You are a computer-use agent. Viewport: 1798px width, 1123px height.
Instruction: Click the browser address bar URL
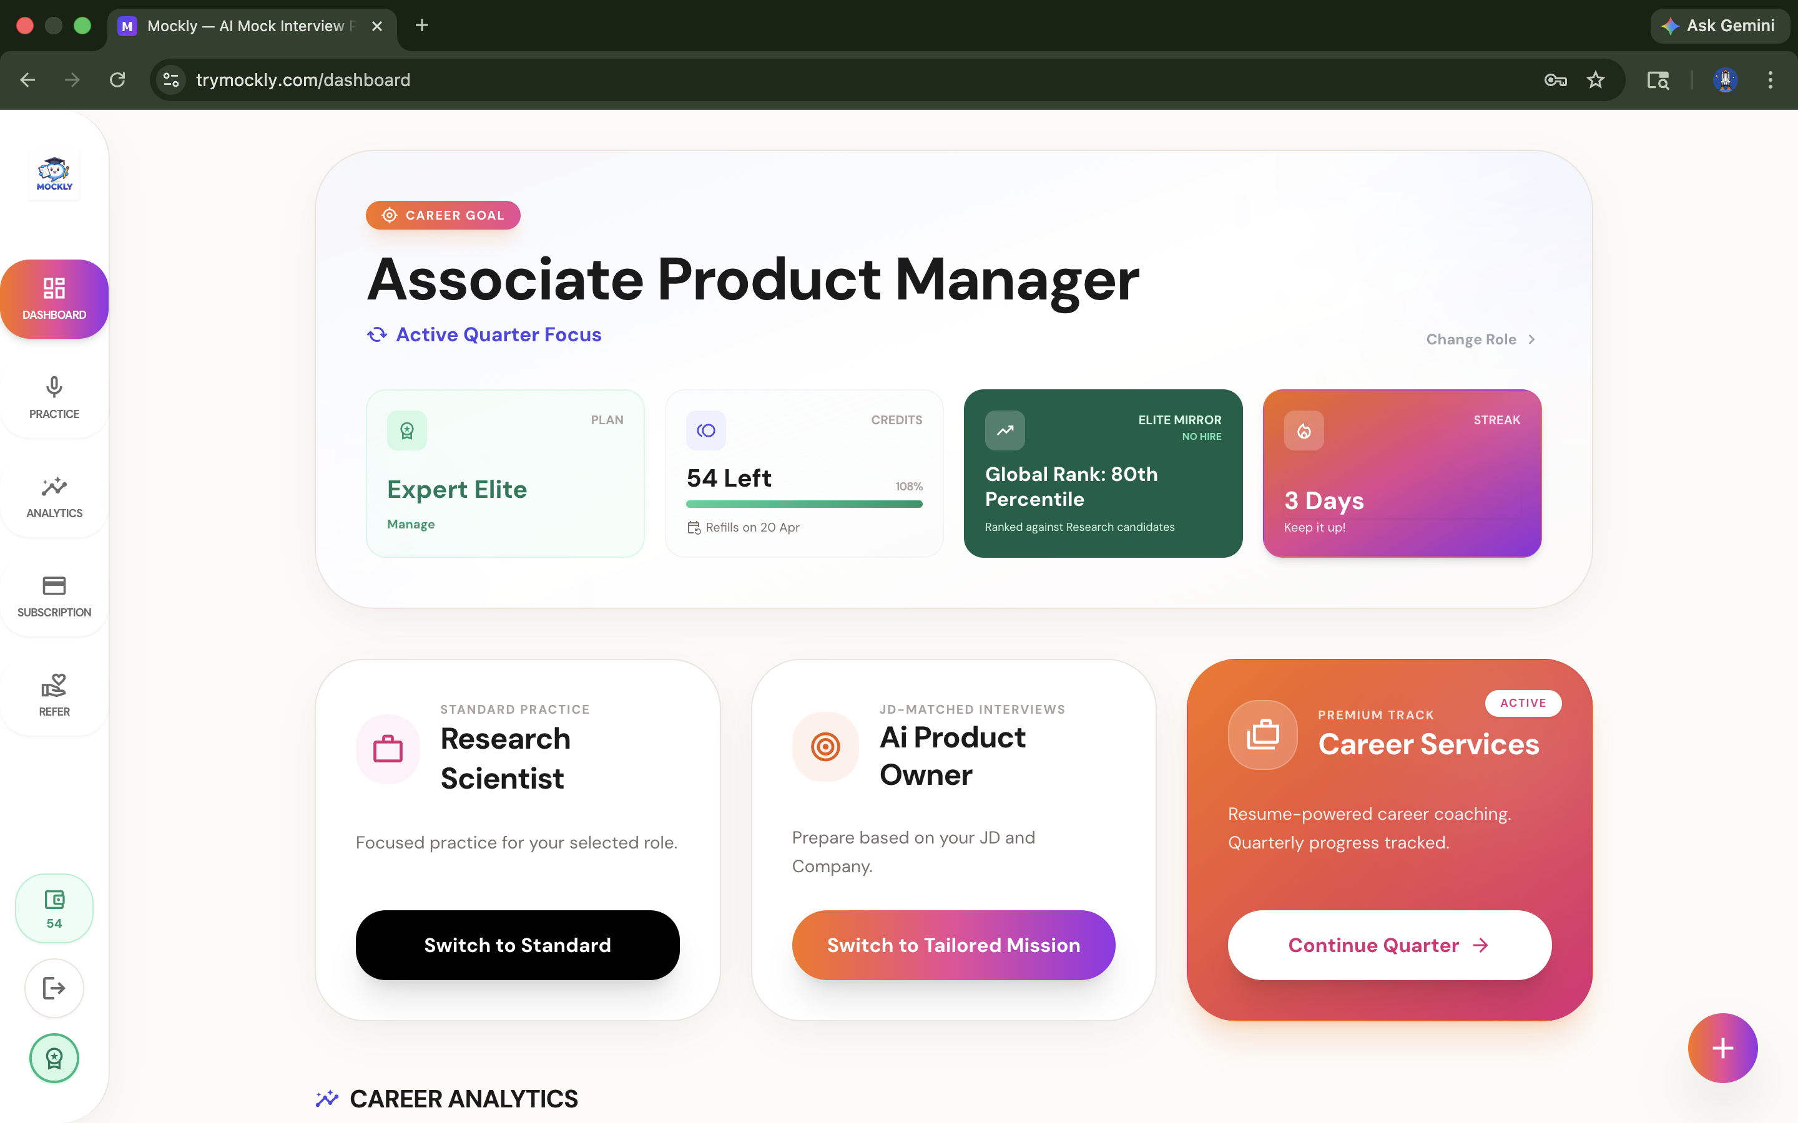[x=303, y=79]
